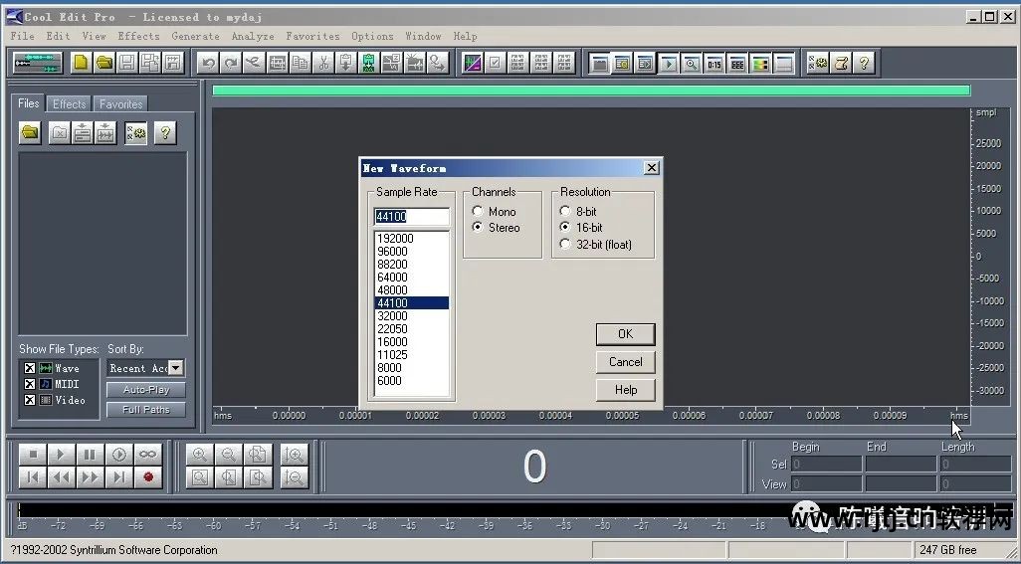Click OK in New Waveform dialog
Viewport: 1021px width, 564px height.
[625, 333]
